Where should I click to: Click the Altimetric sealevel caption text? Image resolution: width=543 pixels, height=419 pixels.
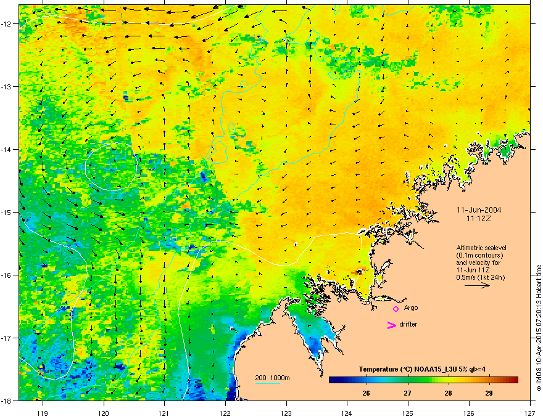[481, 248]
